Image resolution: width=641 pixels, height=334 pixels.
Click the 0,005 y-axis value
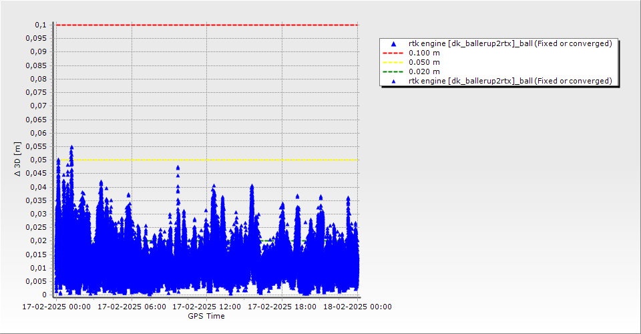[x=36, y=281]
